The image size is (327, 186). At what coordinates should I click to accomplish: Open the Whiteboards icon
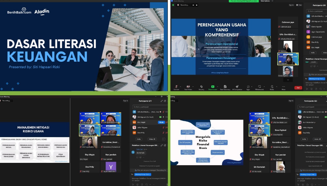click(259, 87)
